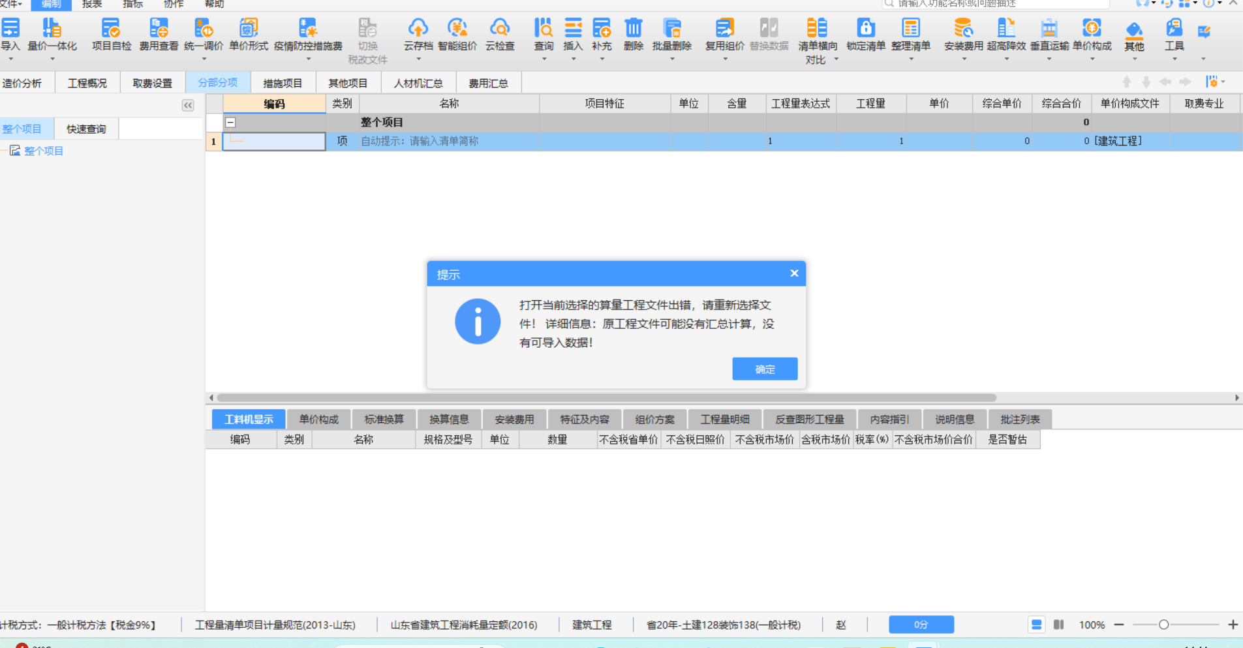Open 费用查看 fee viewer
The height and width of the screenshot is (648, 1243).
tap(159, 34)
